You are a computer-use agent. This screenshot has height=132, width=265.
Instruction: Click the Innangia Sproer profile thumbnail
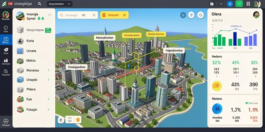coord(20,16)
